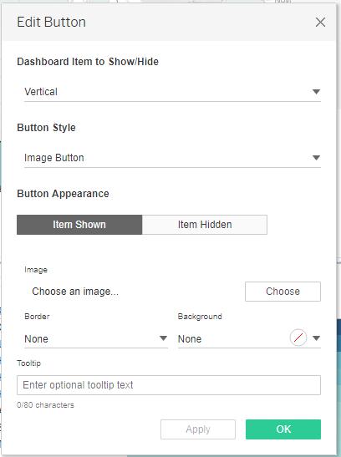Click the Background no-color swatch circle
This screenshot has width=341, height=457.
coord(298,338)
